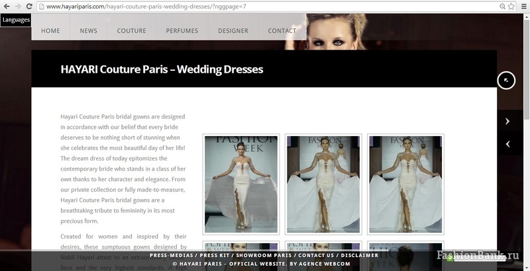
Task: Open the CONTACT menu item
Action: tap(282, 30)
